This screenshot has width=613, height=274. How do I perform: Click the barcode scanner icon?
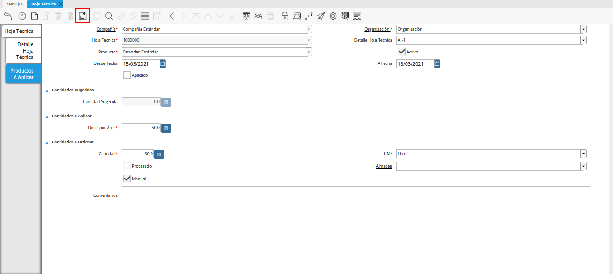click(345, 16)
